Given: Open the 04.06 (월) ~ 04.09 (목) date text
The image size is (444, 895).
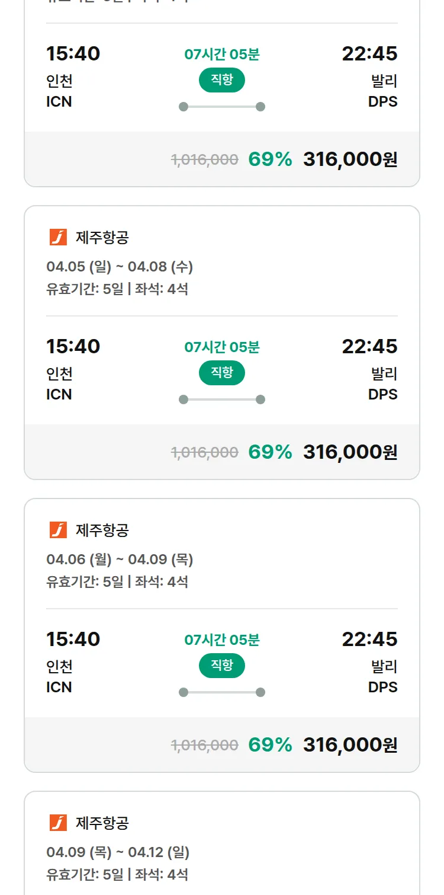Looking at the screenshot, I should tap(120, 560).
